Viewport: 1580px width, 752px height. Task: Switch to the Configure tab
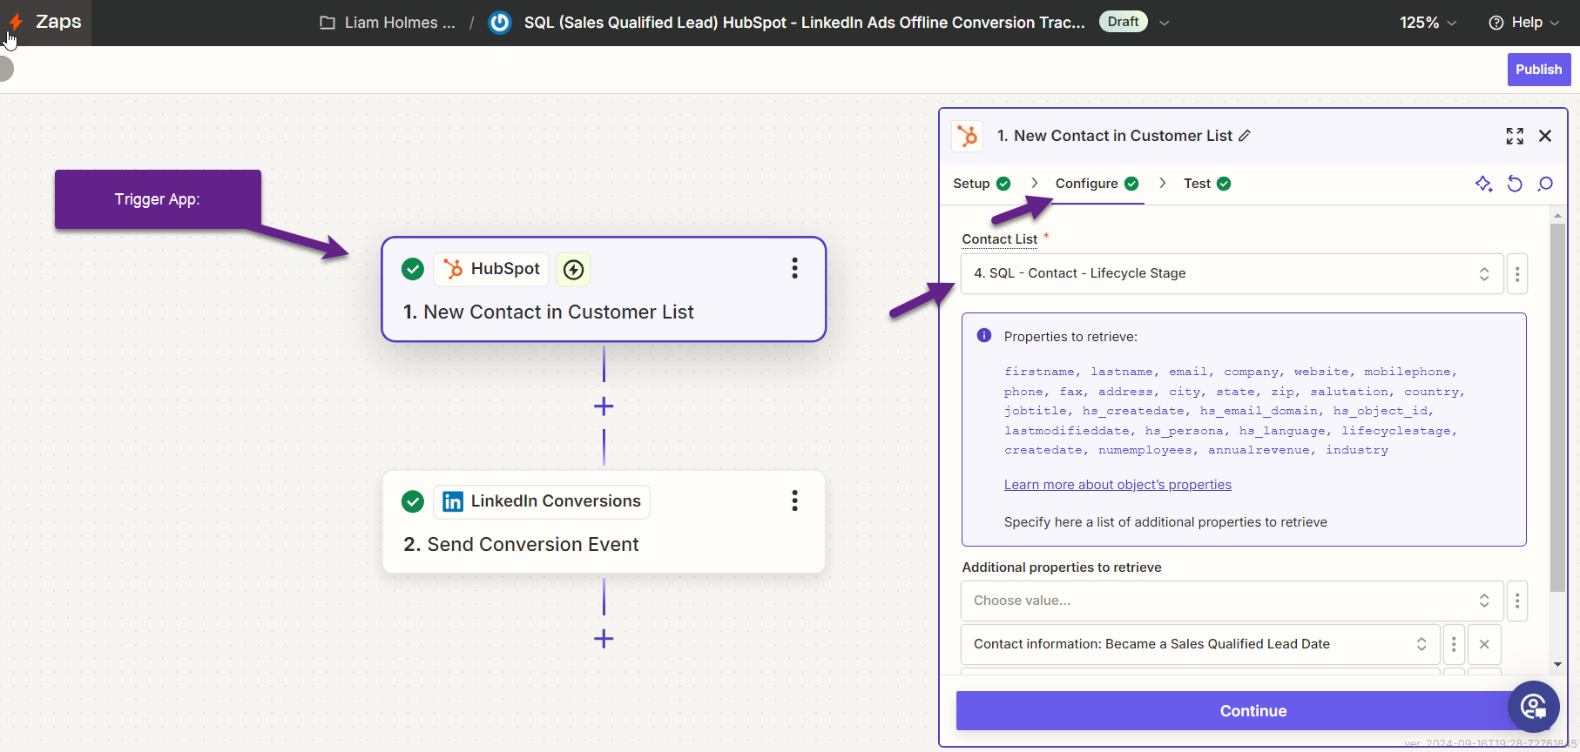click(1097, 184)
